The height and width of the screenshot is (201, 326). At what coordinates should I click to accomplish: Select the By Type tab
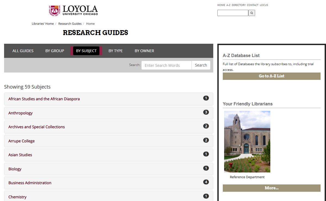pyautogui.click(x=115, y=51)
